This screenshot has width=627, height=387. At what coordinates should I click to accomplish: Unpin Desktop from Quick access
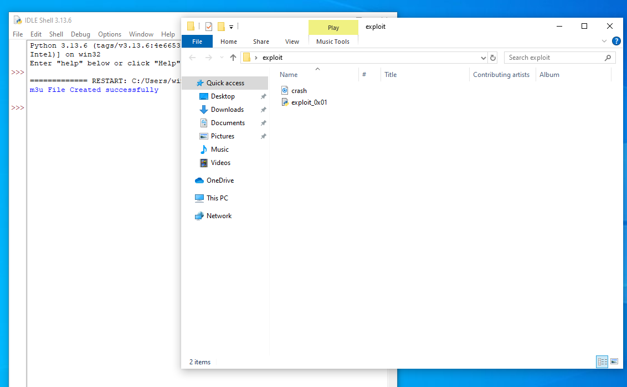(x=264, y=96)
